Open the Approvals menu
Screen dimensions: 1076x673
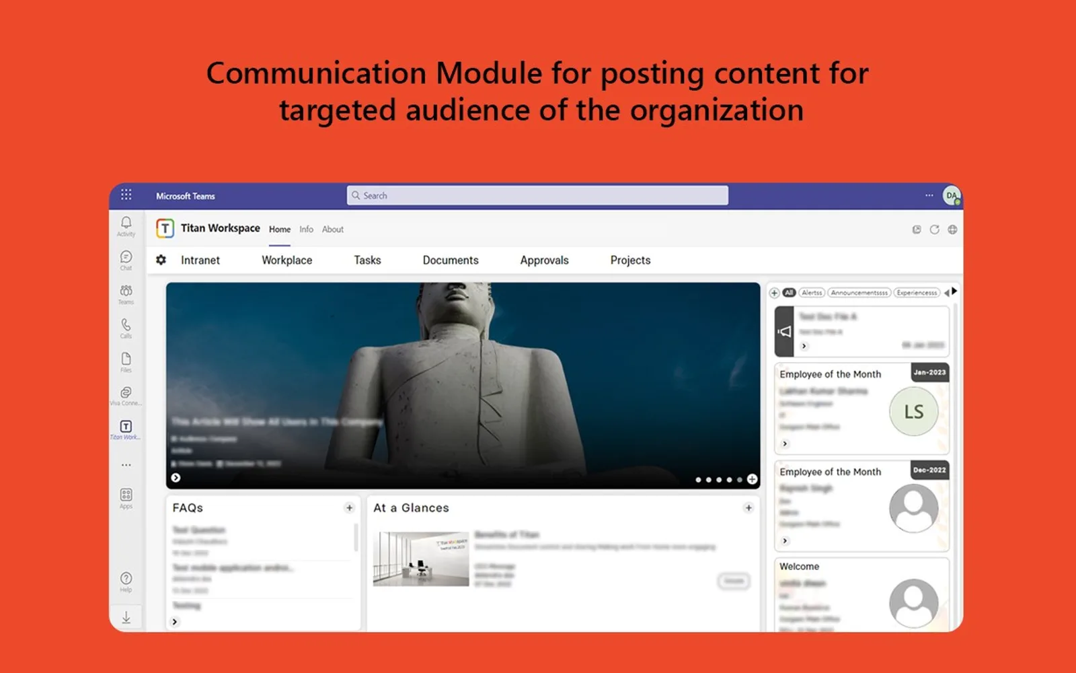click(544, 260)
